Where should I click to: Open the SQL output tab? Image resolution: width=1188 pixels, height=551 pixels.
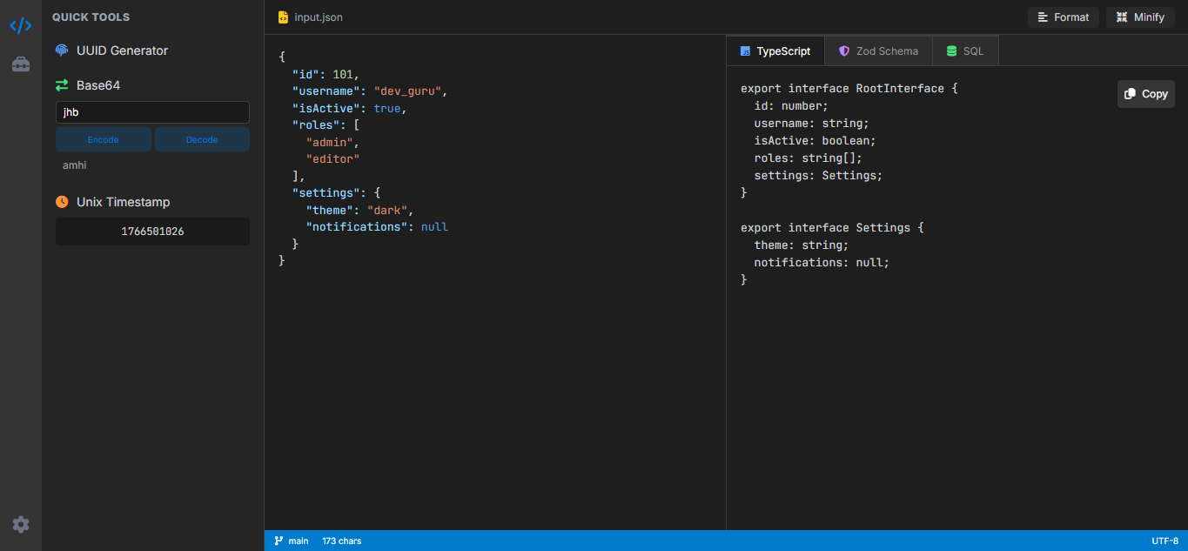click(x=965, y=51)
